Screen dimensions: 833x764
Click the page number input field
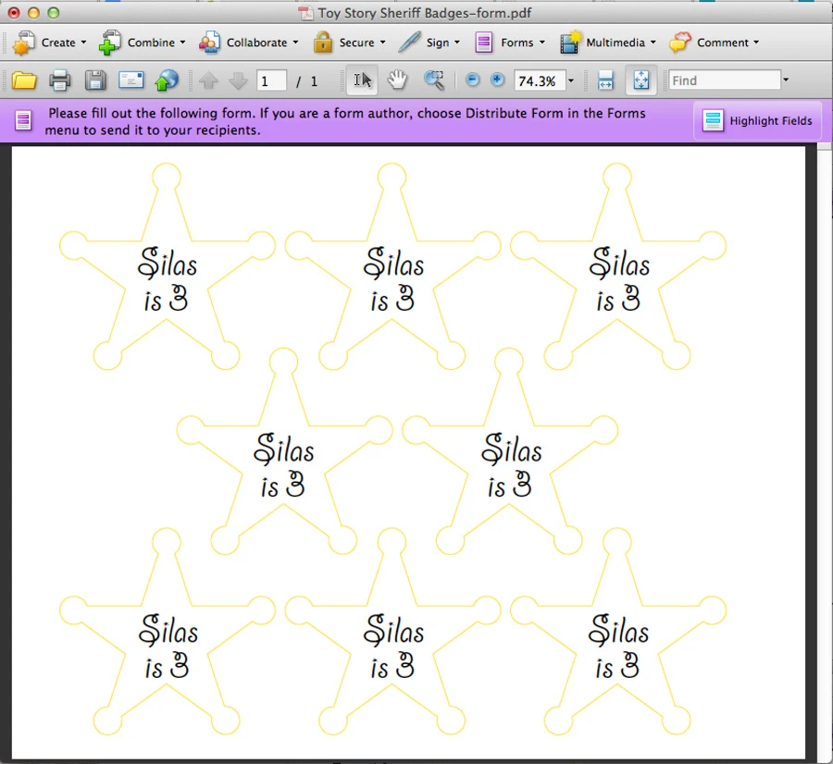pyautogui.click(x=271, y=80)
